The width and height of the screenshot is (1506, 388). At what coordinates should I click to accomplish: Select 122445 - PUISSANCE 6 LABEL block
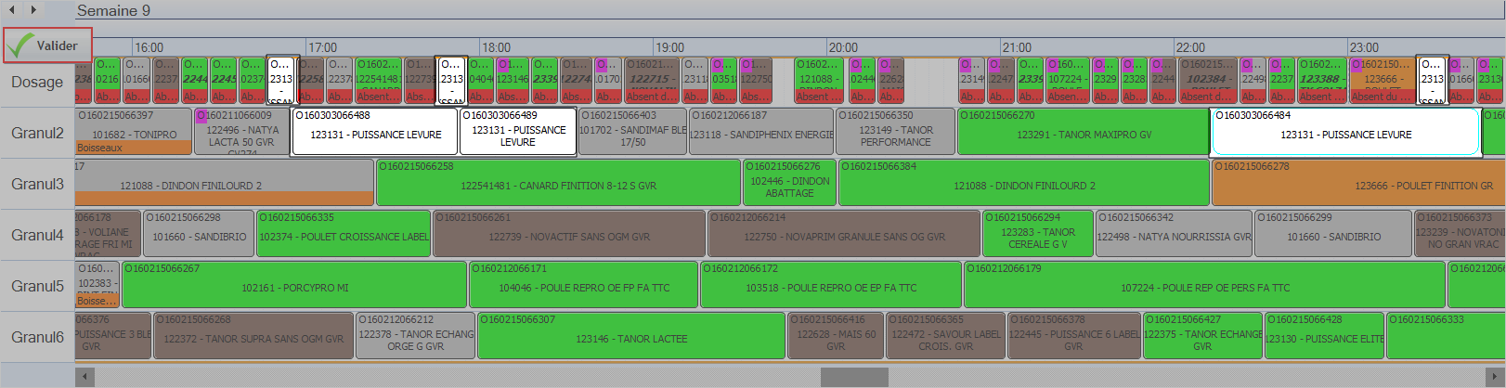(1074, 336)
